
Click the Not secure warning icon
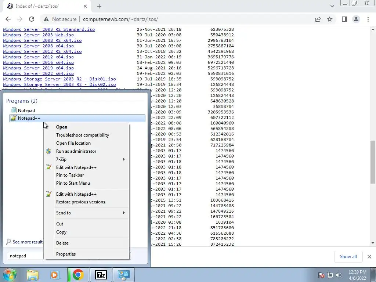tap(46, 19)
